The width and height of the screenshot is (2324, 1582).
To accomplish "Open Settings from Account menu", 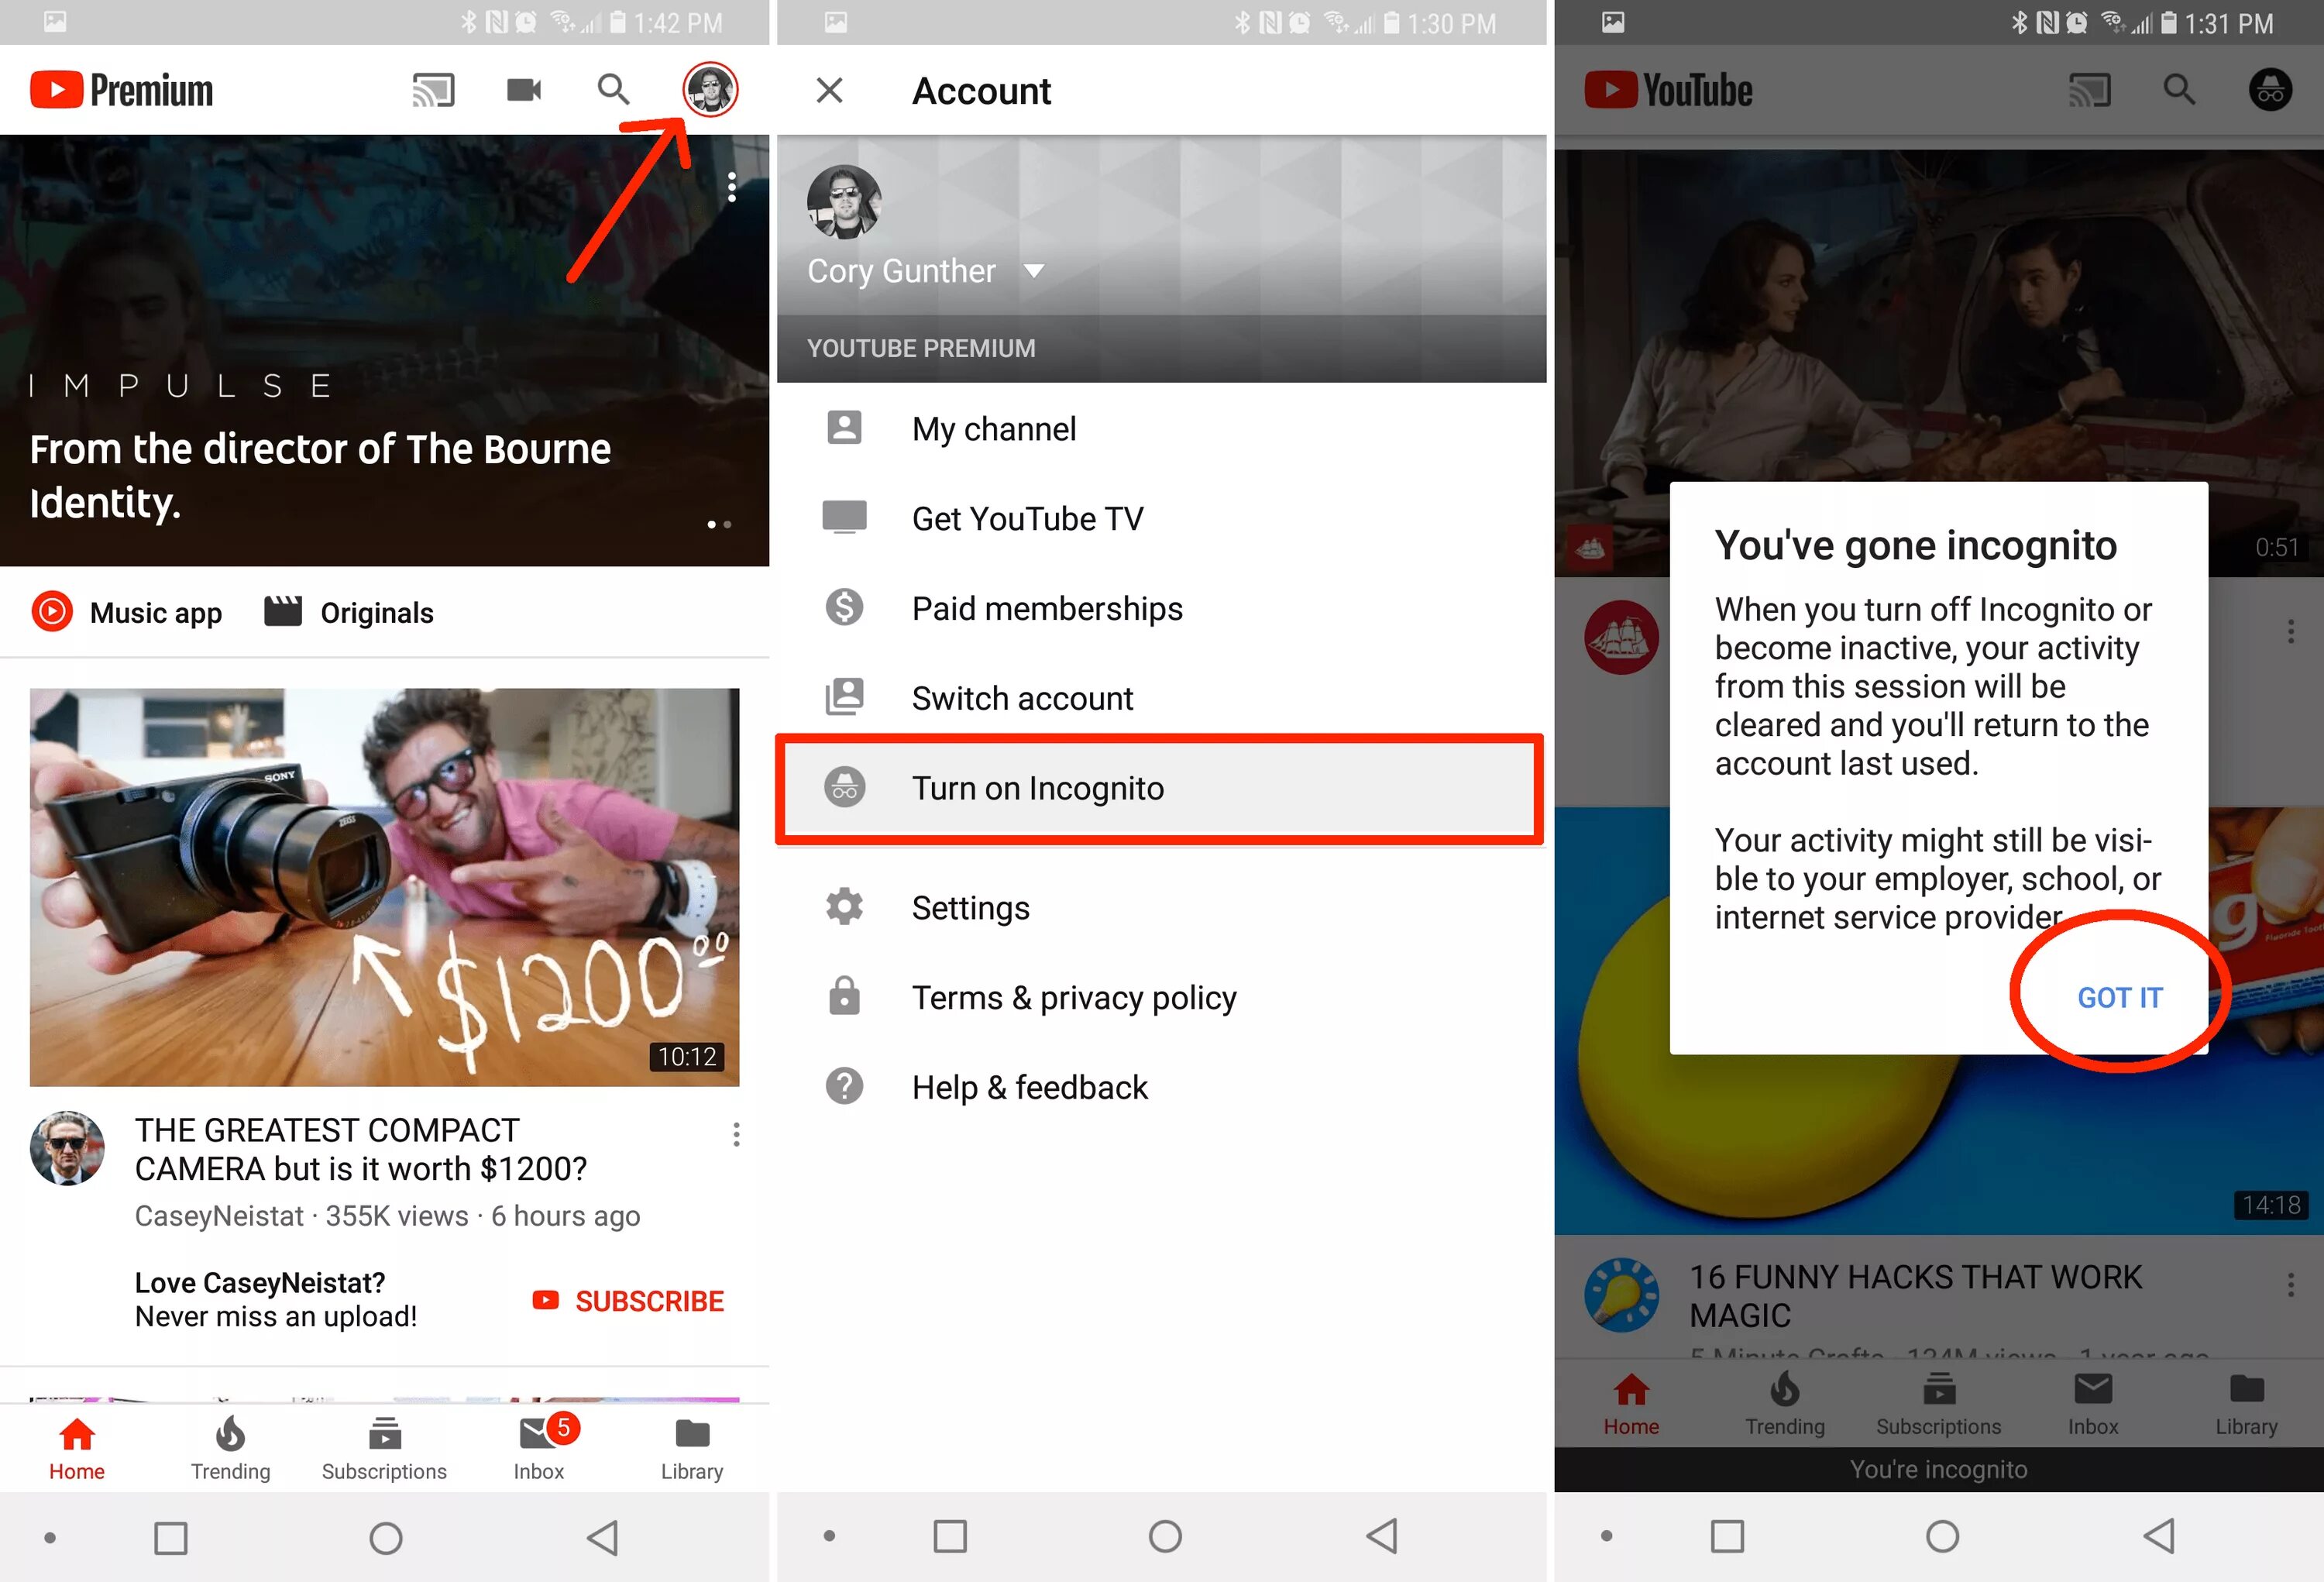I will tap(970, 908).
